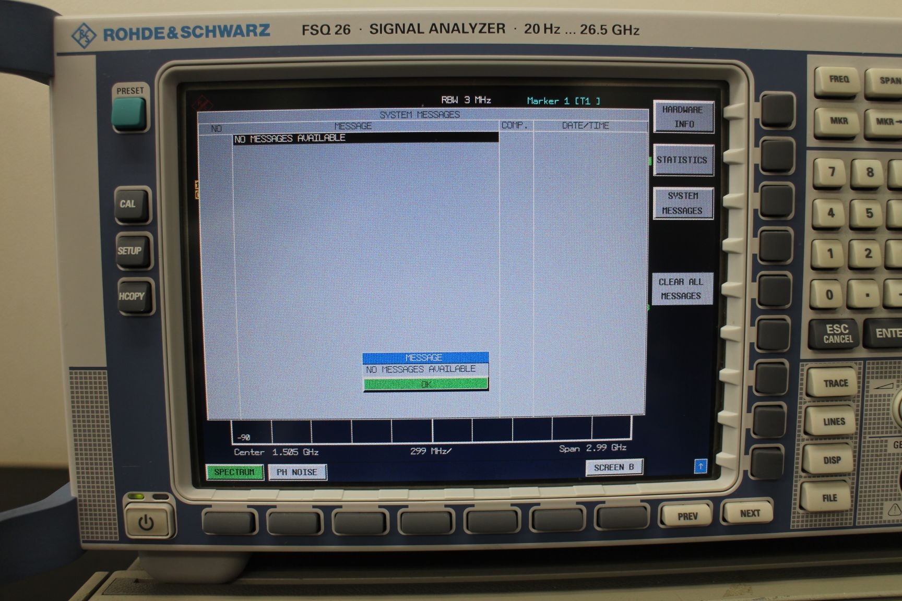The width and height of the screenshot is (902, 601).
Task: Click the Marker 1 [T1] label
Action: [563, 101]
